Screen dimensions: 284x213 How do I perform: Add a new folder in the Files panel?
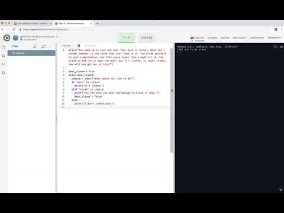[44, 46]
